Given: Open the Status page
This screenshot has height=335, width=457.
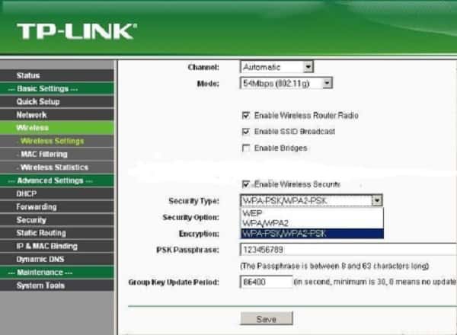Looking at the screenshot, I should coord(57,75).
